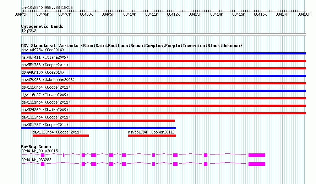Click the 88413k ruler position
316x184 pixels.
click(195, 14)
